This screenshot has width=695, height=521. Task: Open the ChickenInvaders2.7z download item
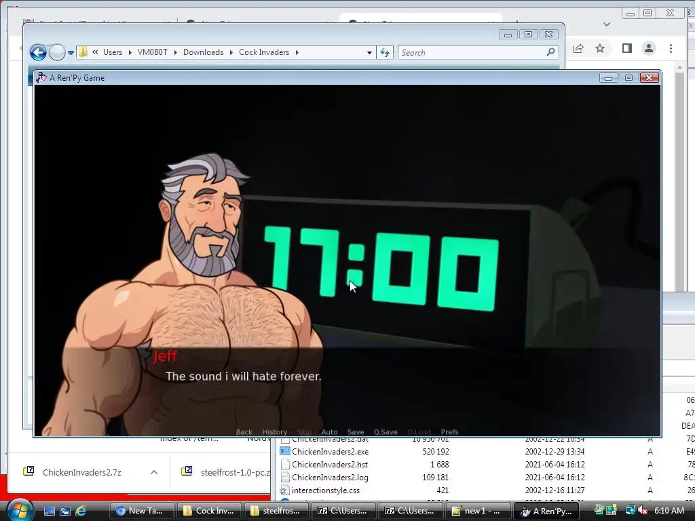point(82,472)
